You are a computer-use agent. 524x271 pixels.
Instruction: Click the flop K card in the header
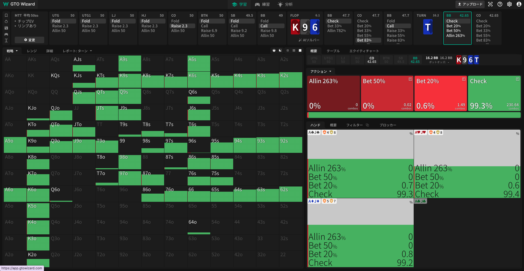[x=295, y=27]
